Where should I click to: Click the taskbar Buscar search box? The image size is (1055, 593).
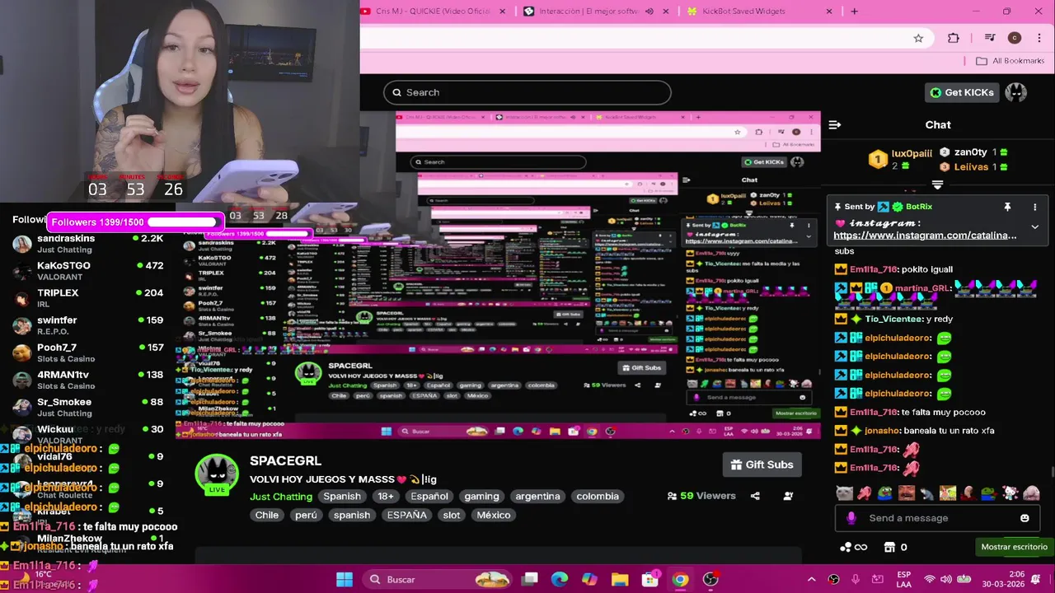pos(437,579)
